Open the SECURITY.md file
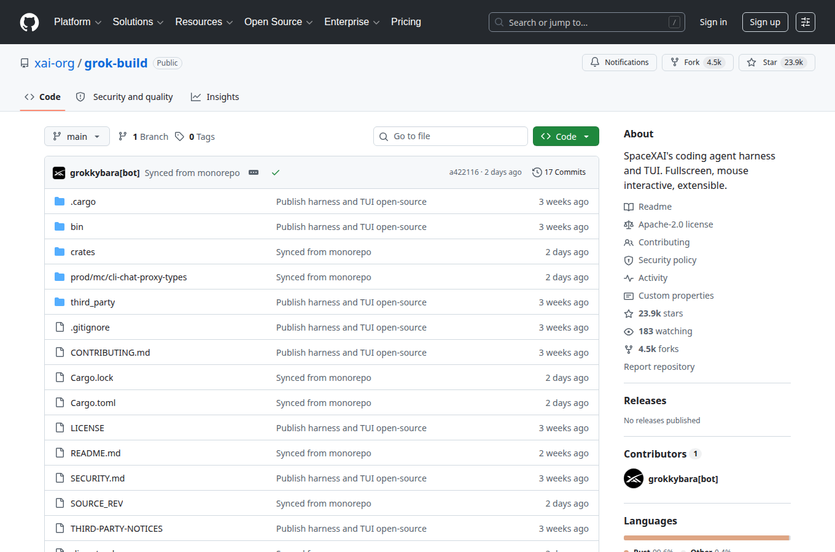 (98, 478)
